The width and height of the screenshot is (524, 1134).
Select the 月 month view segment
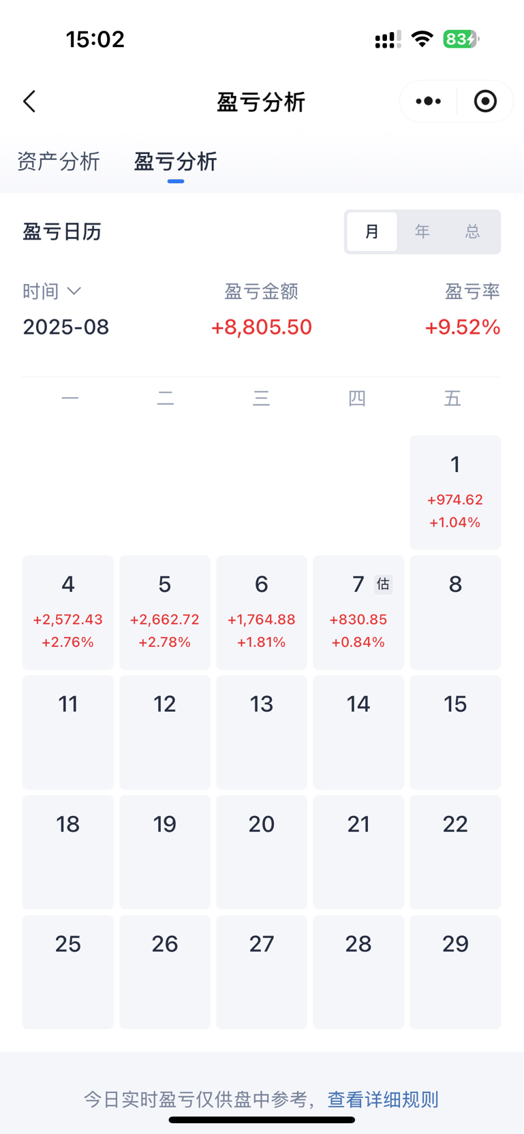[372, 232]
